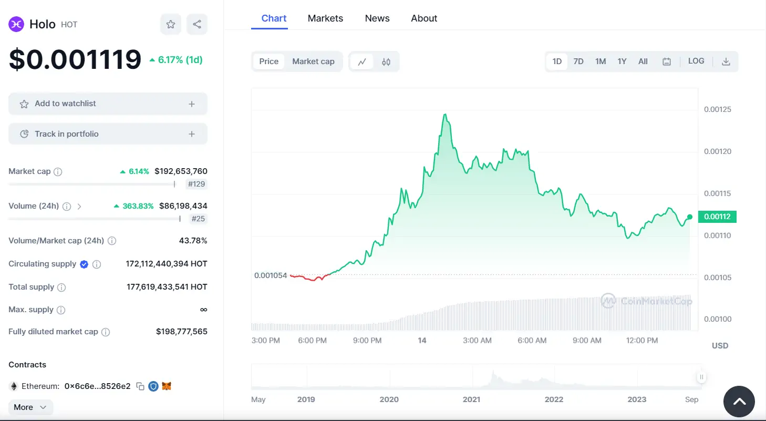
Task: Click the $0.001119 price text
Action: 75,59
